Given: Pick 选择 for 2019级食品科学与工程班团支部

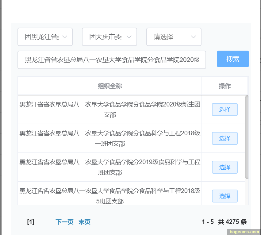Looking at the screenshot, I should coord(225,167).
